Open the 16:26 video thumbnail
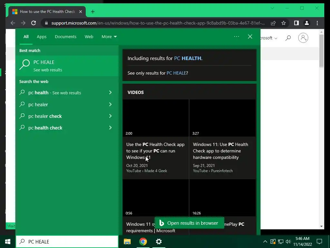 point(222,198)
